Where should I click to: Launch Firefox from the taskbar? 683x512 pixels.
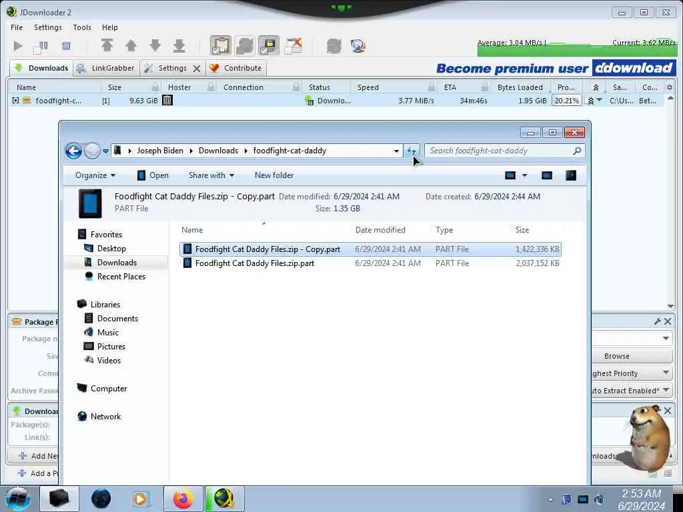coord(183,499)
